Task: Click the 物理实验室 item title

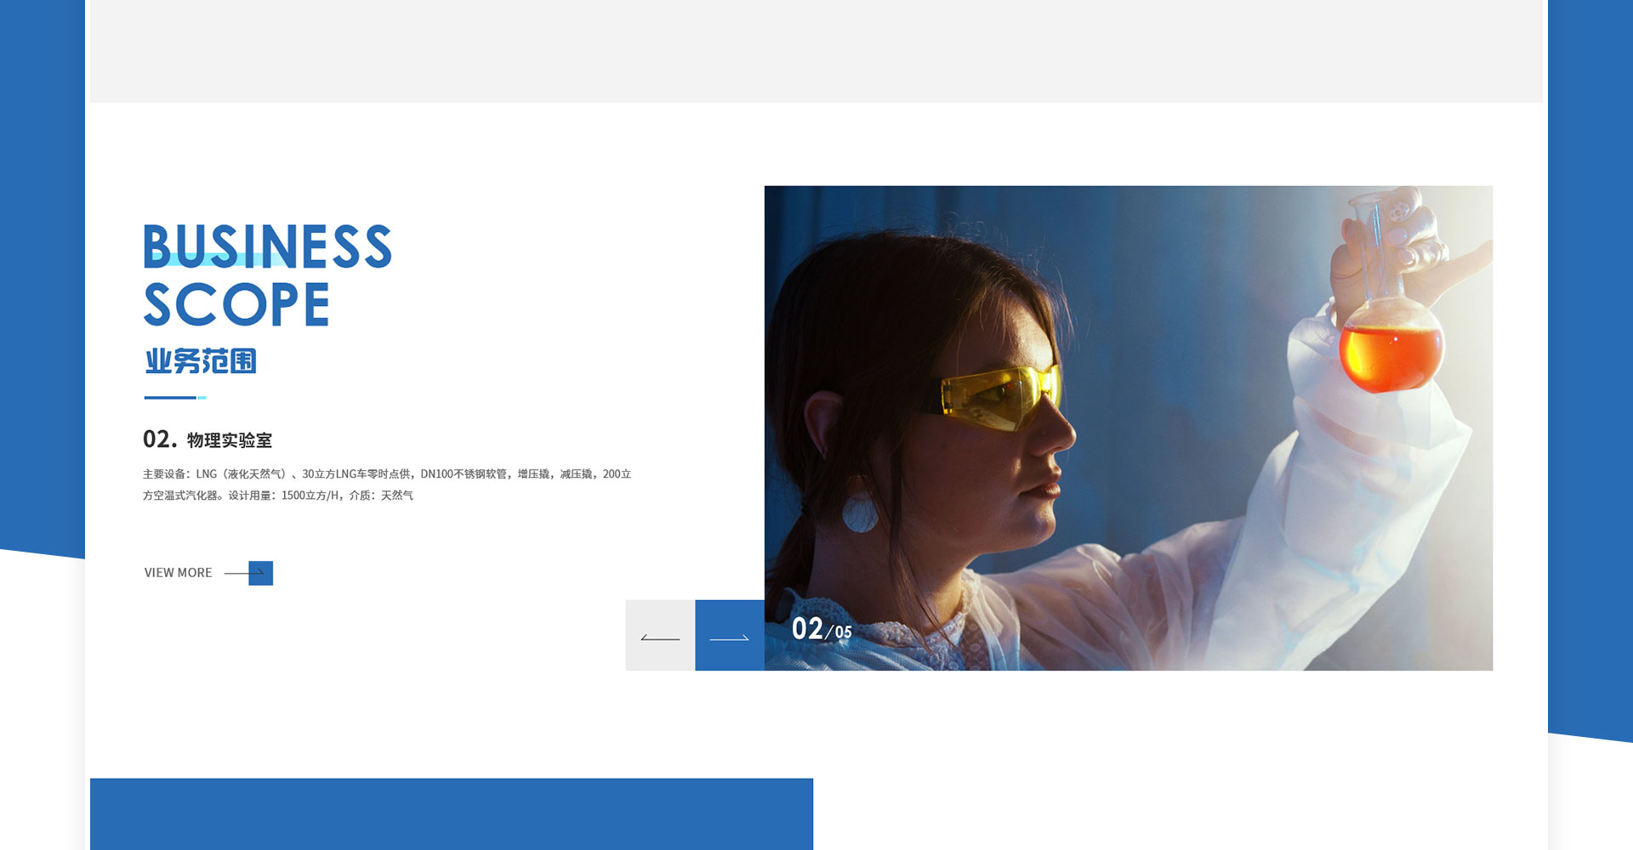Action: (x=230, y=440)
